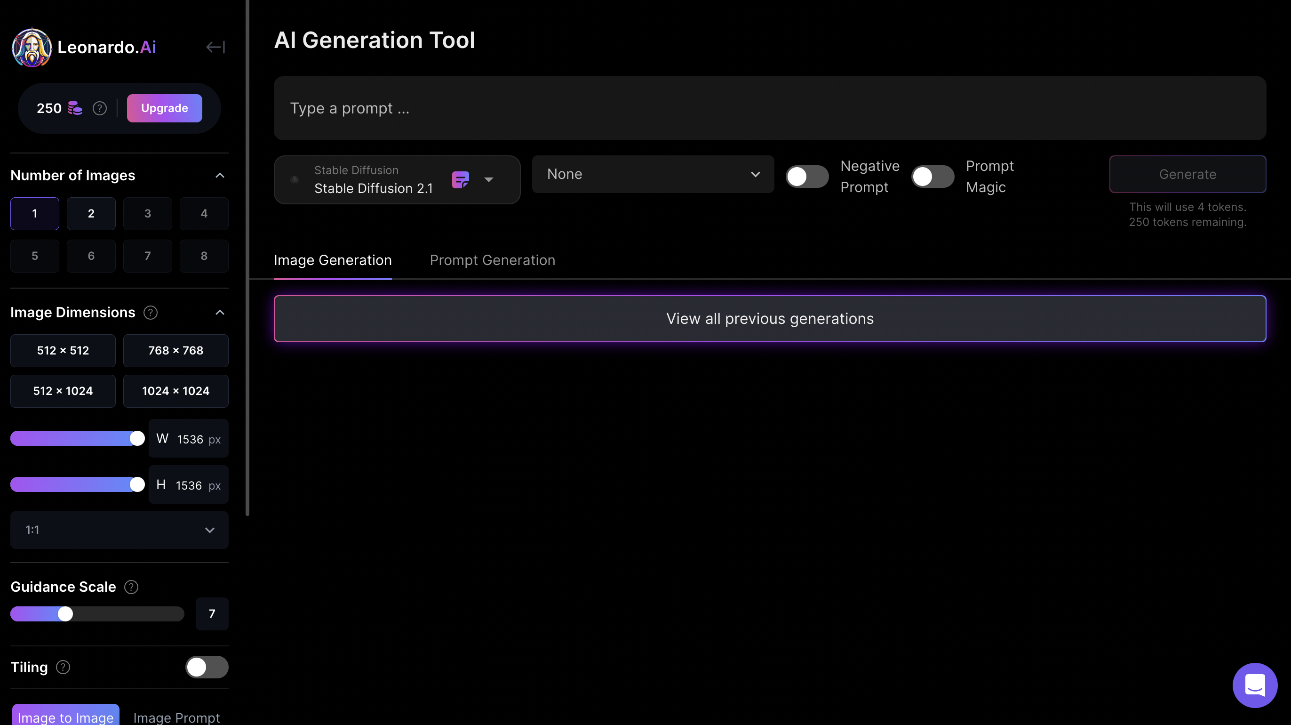
Task: Click the Upgrade button
Action: coord(164,108)
